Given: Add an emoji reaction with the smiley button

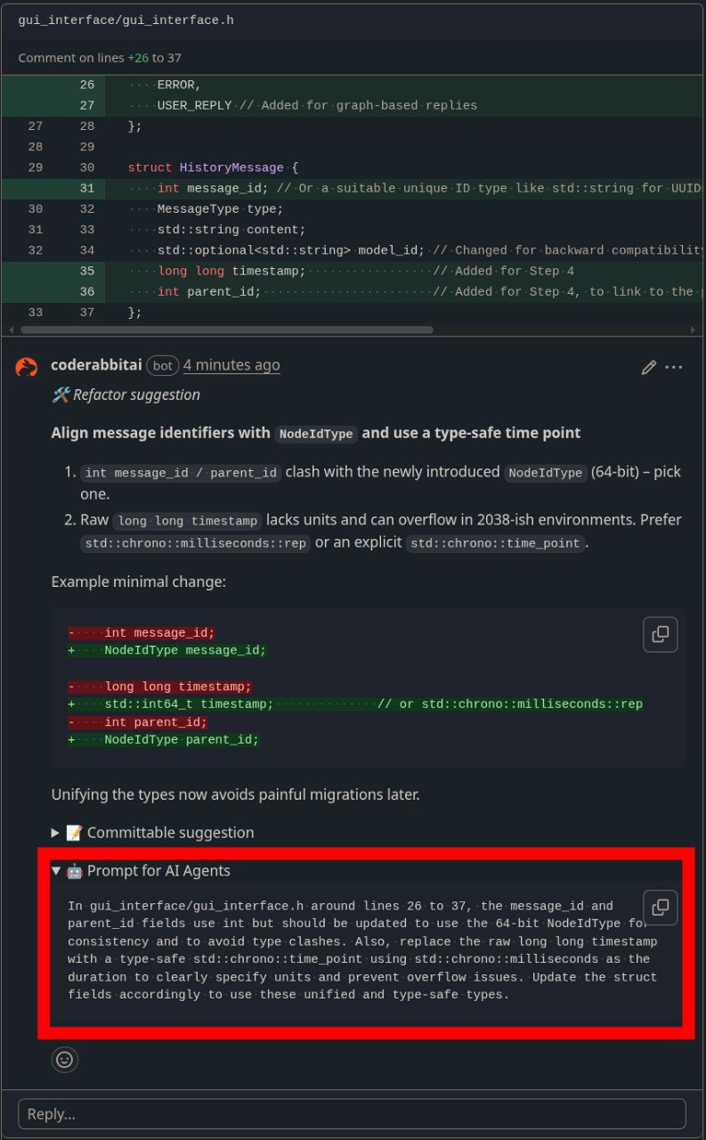Looking at the screenshot, I should point(64,1059).
